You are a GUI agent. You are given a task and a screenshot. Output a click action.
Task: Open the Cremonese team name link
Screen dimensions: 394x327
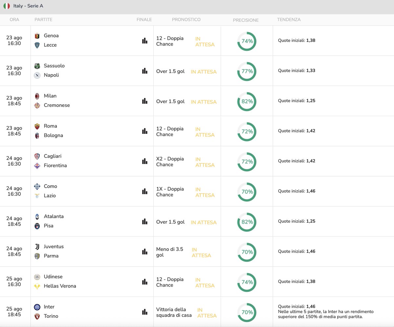[57, 105]
